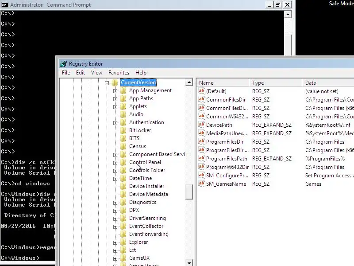The height and width of the screenshot is (266, 354).
Task: Select the SM_GamesName value name
Action: pos(226,184)
